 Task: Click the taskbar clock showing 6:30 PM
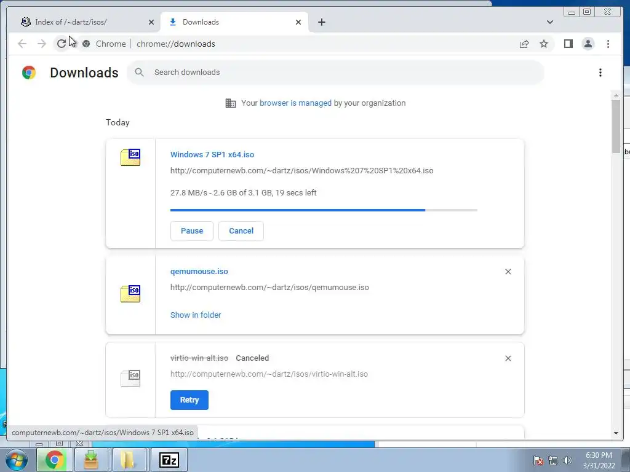pyautogui.click(x=599, y=460)
